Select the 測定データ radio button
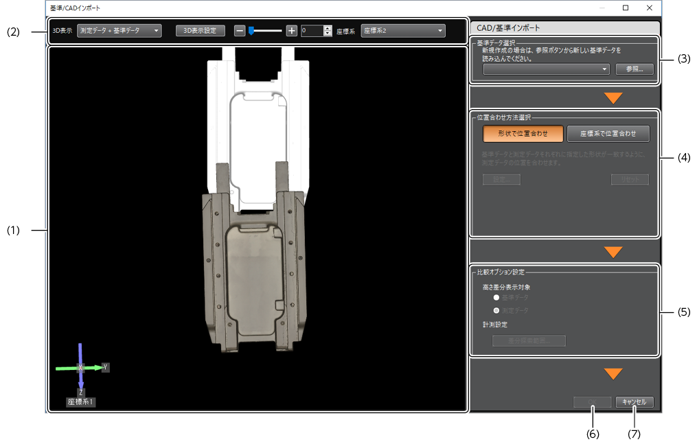This screenshot has width=697, height=444. 496,311
